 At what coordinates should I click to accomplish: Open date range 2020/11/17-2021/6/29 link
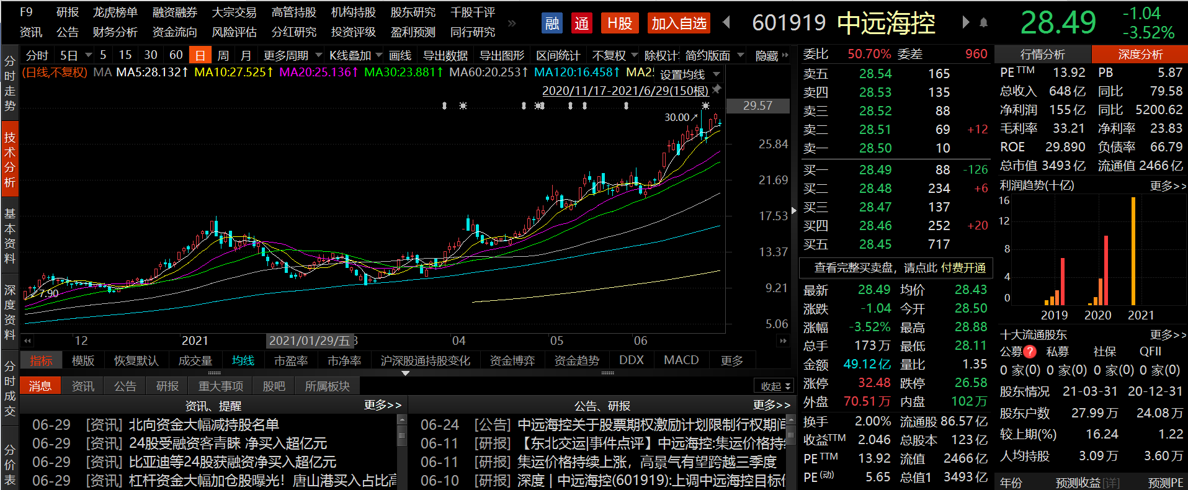(x=625, y=91)
